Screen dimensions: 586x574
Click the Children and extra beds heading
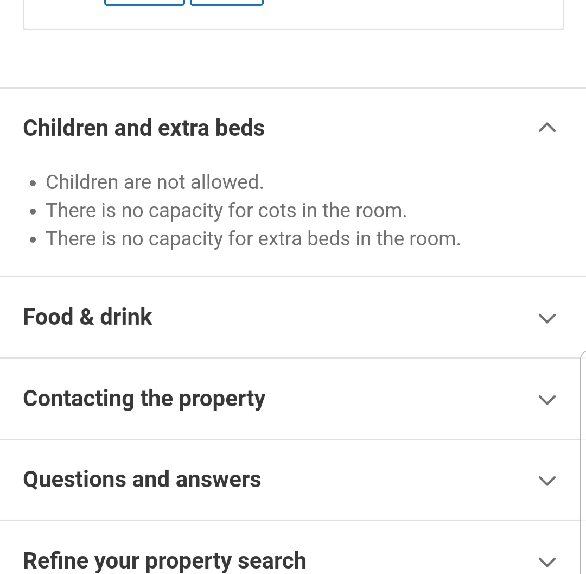click(x=144, y=128)
